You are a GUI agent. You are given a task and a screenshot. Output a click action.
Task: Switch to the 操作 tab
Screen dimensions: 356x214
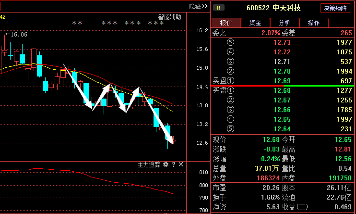[x=314, y=23]
